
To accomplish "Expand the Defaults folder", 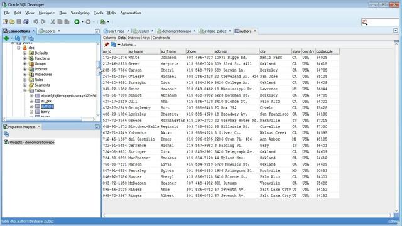I will pos(25,53).
